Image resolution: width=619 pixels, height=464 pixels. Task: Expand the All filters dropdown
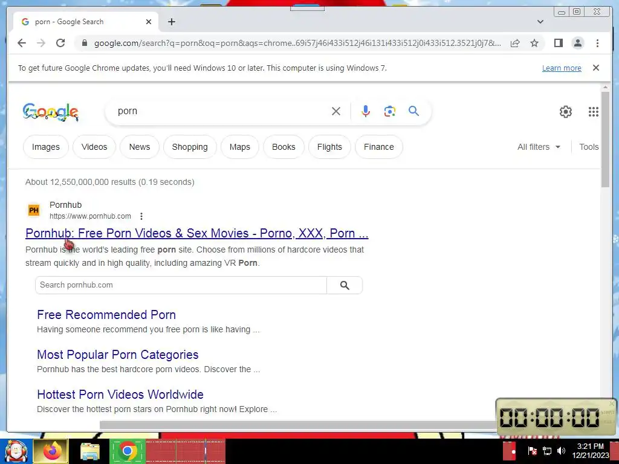point(539,147)
